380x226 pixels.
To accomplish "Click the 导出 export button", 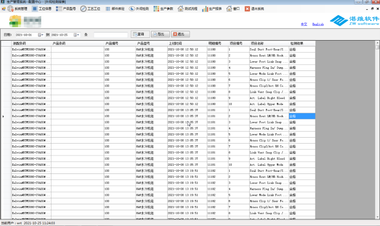I will pyautogui.click(x=159, y=35).
